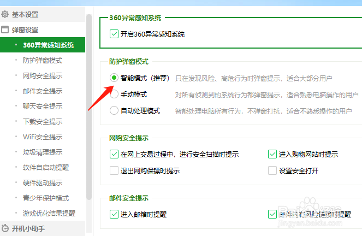This screenshot has height=236, width=362.
Task: Select 360异常感知系统 in sidebar
Action: 43,45
